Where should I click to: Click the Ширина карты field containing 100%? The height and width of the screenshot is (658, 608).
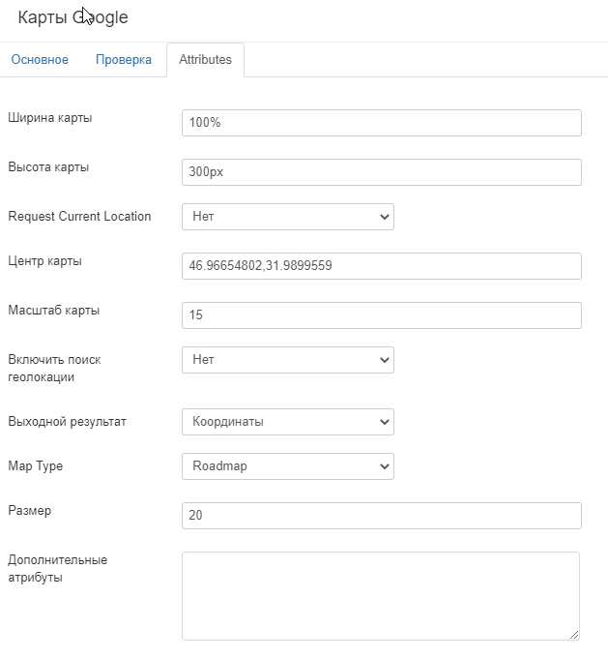381,123
